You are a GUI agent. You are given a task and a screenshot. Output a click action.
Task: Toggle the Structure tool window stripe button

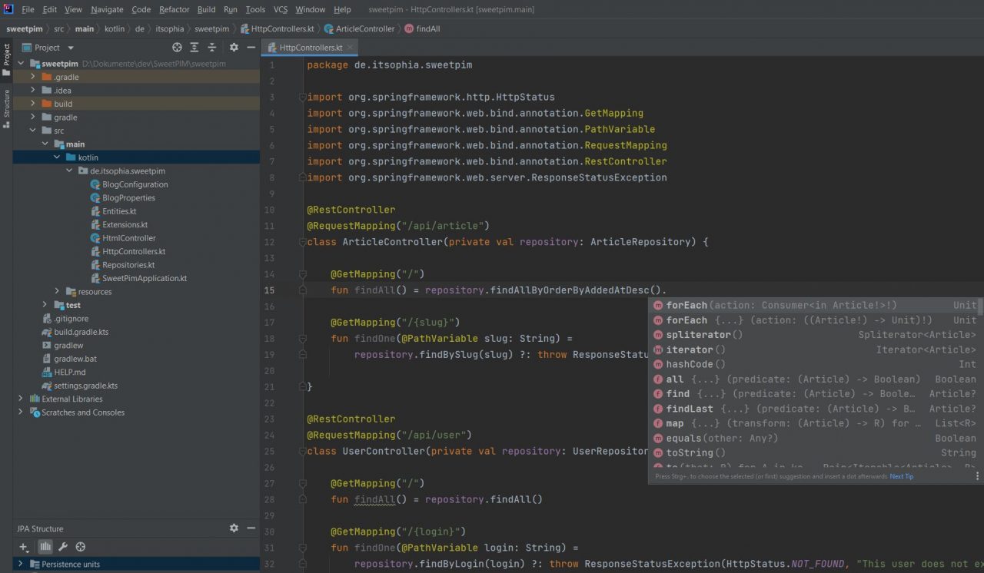(6, 108)
